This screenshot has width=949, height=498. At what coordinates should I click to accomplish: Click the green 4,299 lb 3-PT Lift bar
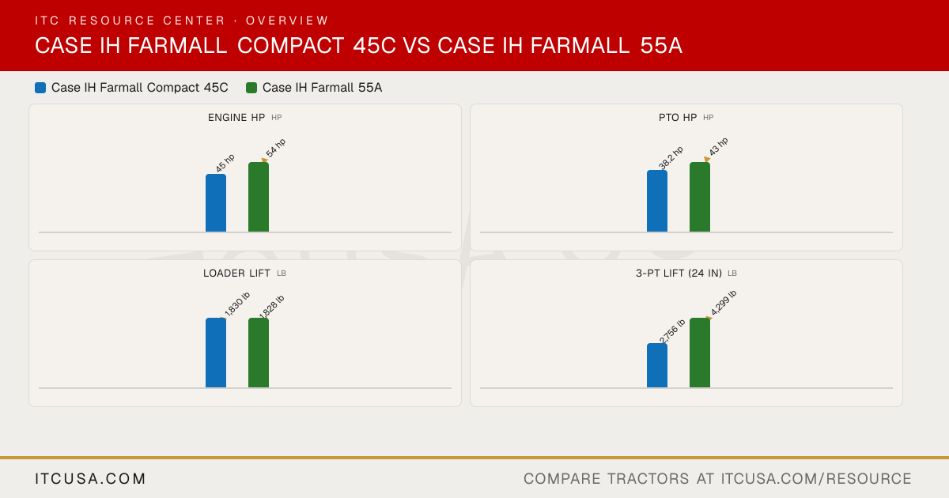pyautogui.click(x=700, y=353)
